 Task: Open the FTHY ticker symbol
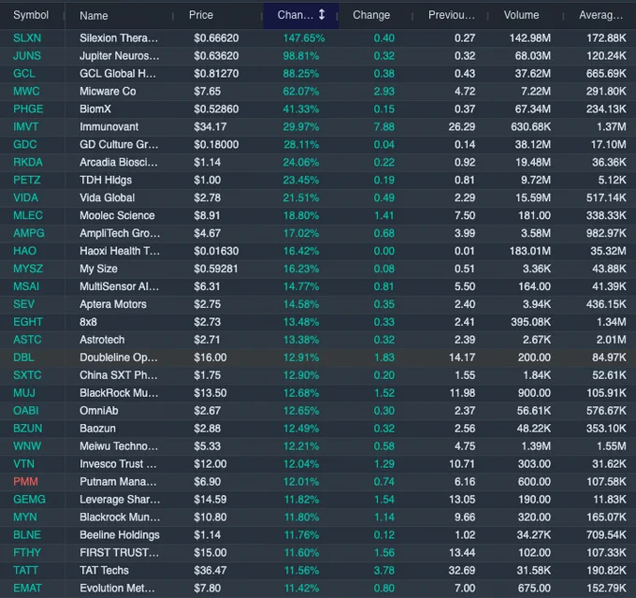27,552
